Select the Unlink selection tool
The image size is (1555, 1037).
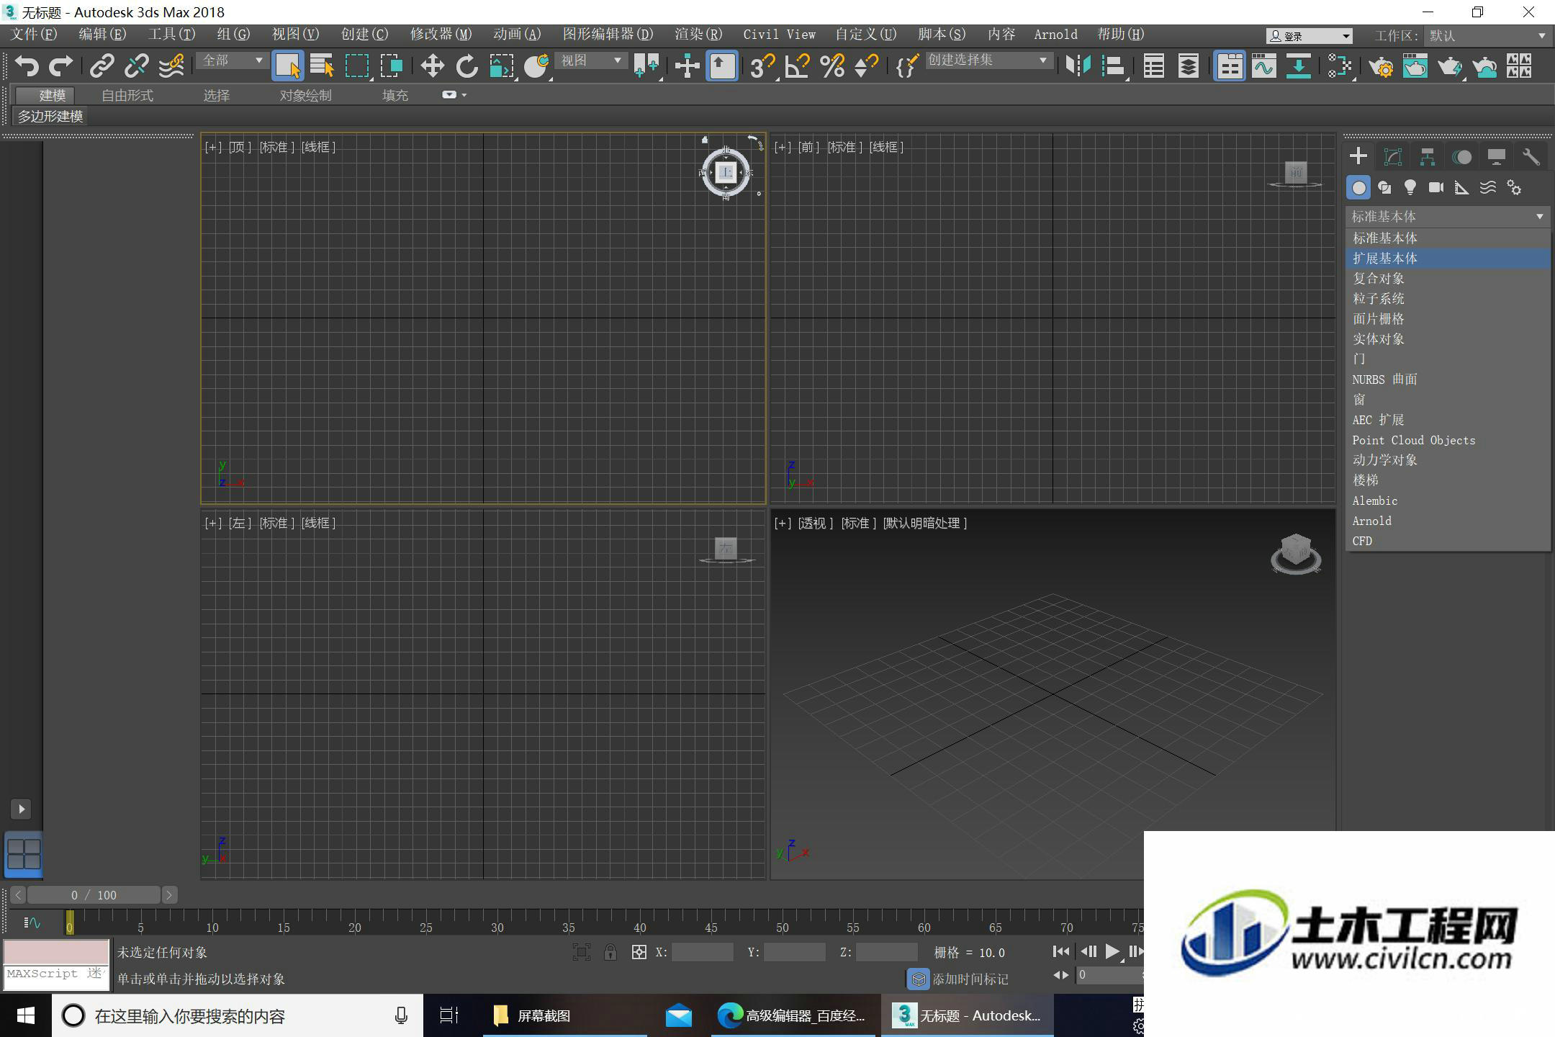pos(136,66)
